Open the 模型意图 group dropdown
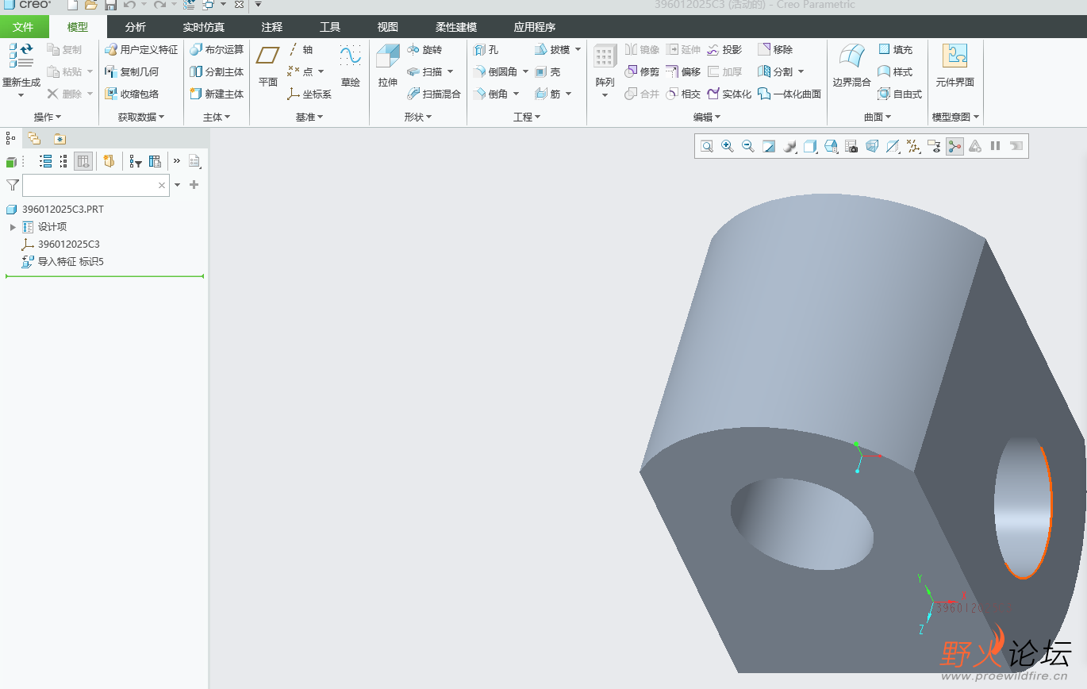 [956, 117]
